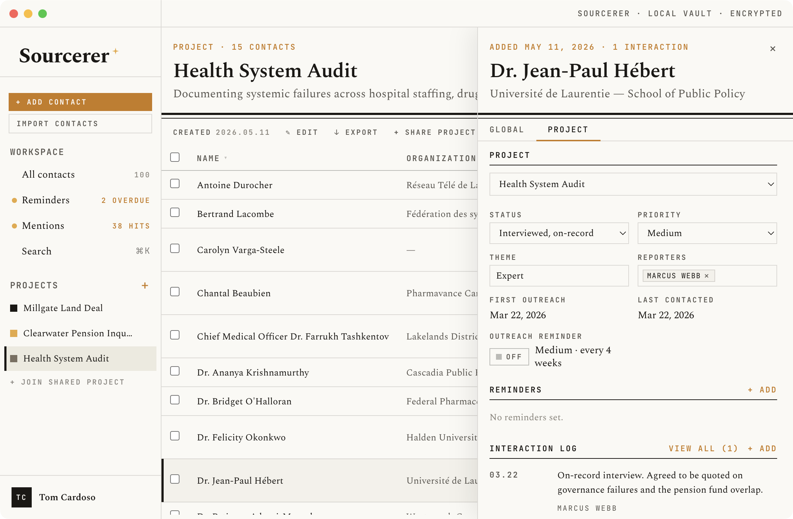This screenshot has height=519, width=793.
Task: Click the Add Contact button
Action: point(80,102)
